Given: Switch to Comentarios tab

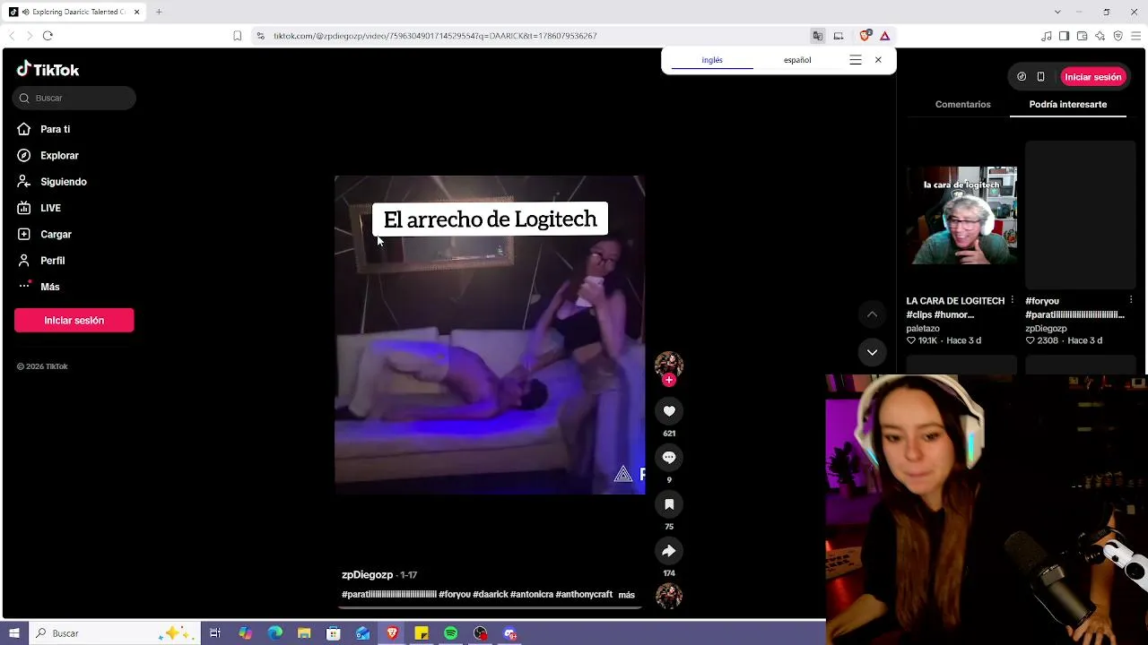Looking at the screenshot, I should (x=962, y=105).
